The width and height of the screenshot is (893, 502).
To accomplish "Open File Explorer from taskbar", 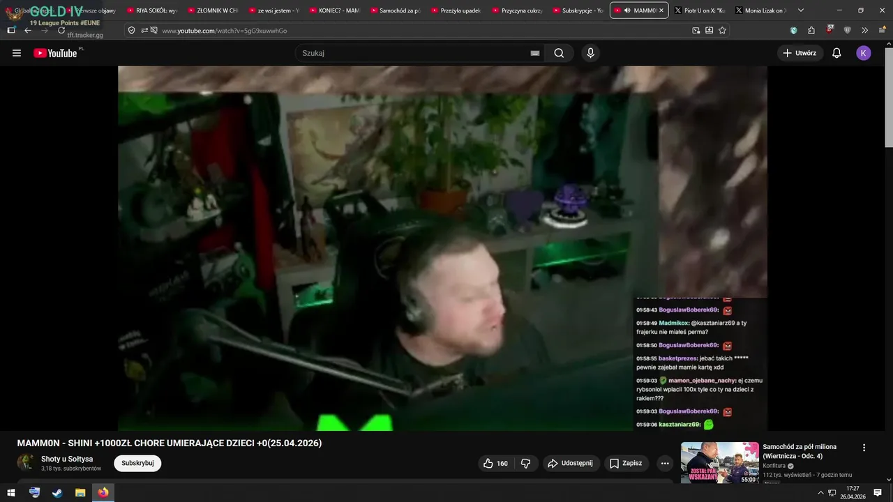I will [80, 492].
